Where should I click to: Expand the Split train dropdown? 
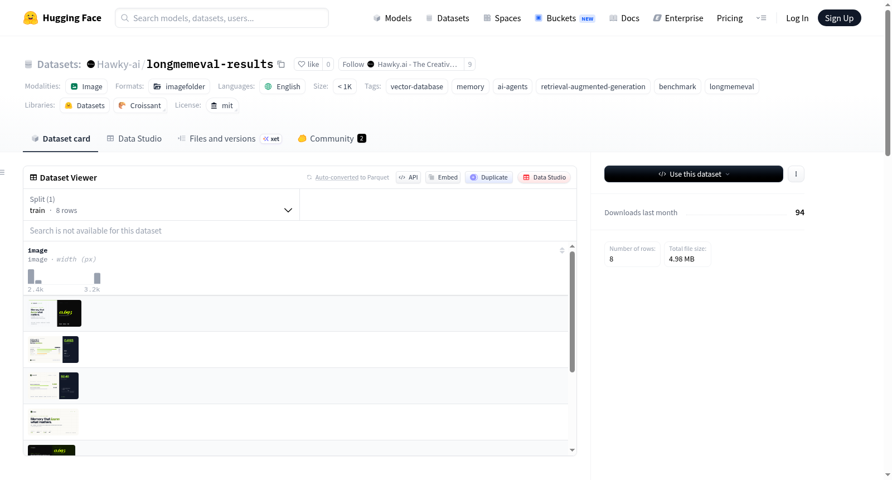(161, 205)
